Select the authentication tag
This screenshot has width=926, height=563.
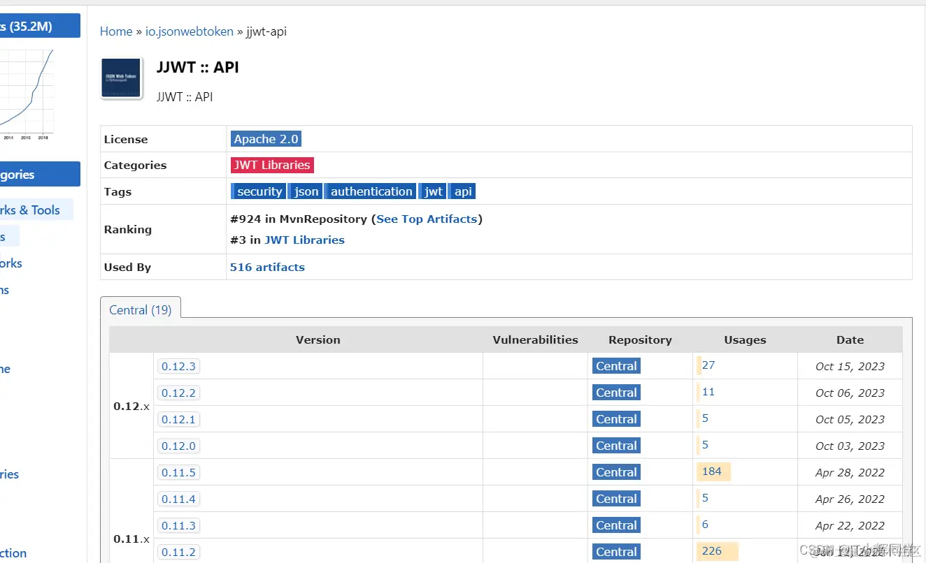click(371, 191)
